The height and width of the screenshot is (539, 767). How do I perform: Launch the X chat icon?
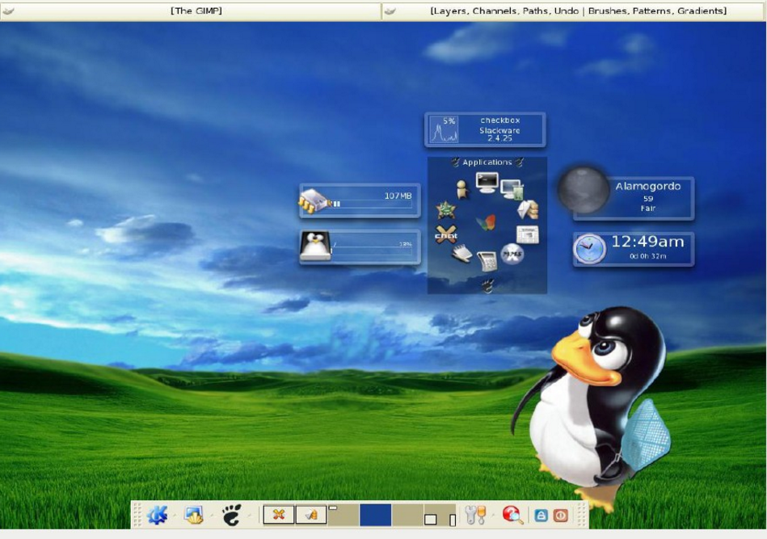446,235
